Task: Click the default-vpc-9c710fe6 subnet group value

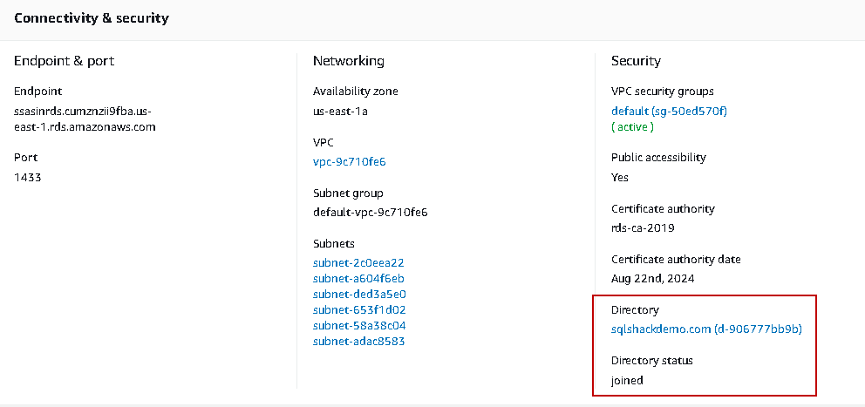Action: coord(370,212)
